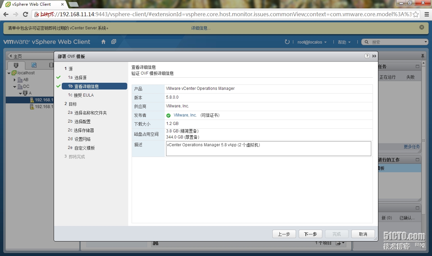The width and height of the screenshot is (432, 256).
Task: Collapse the 任务 tasks panel
Action: pos(417,67)
